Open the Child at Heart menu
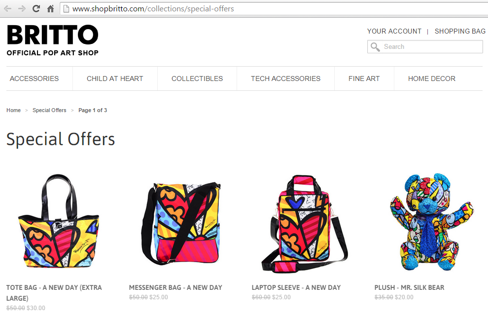The image size is (488, 319). tap(115, 79)
